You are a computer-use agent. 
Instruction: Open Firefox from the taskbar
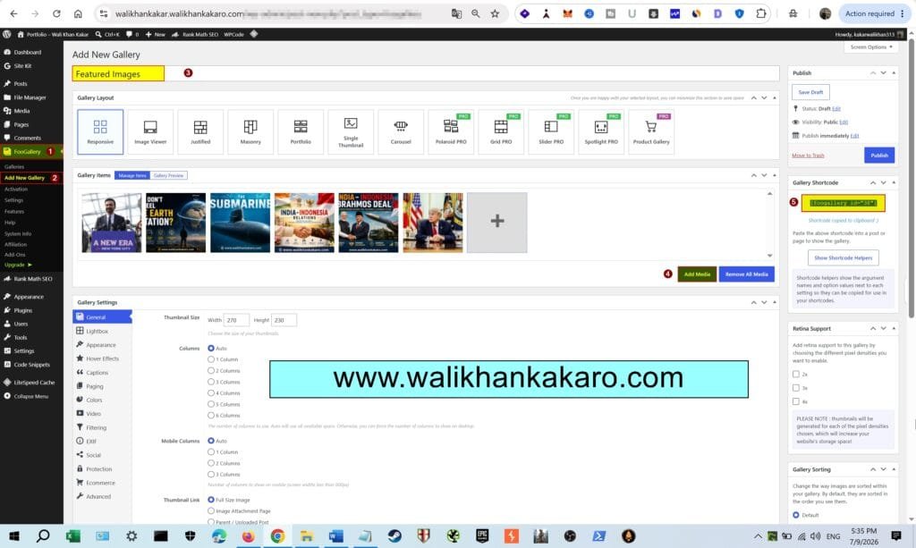click(249, 535)
